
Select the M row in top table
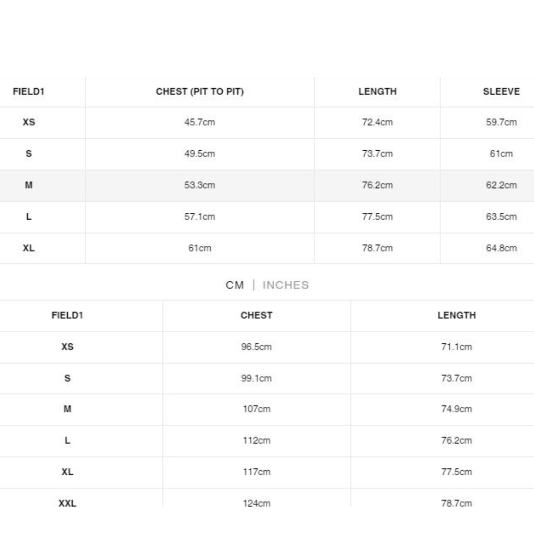pyautogui.click(x=267, y=185)
